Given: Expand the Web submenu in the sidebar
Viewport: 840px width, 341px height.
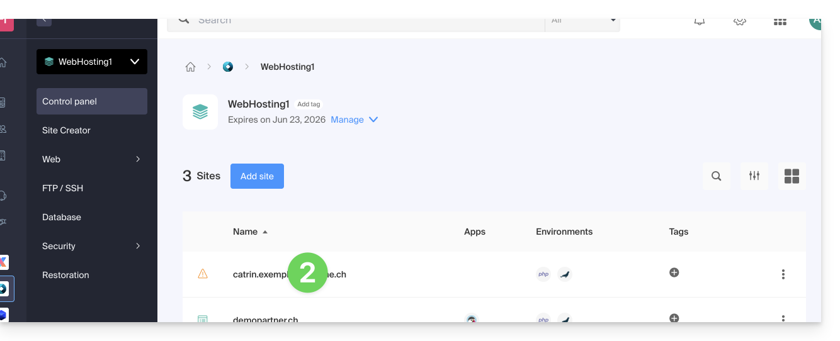Looking at the screenshot, I should 92,159.
